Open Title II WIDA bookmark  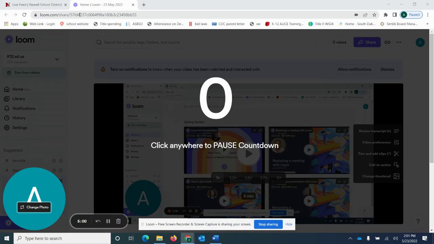tap(321, 24)
